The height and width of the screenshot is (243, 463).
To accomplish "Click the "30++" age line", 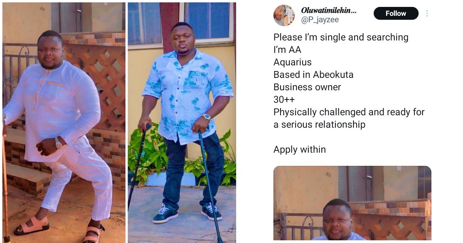I will click(x=284, y=100).
